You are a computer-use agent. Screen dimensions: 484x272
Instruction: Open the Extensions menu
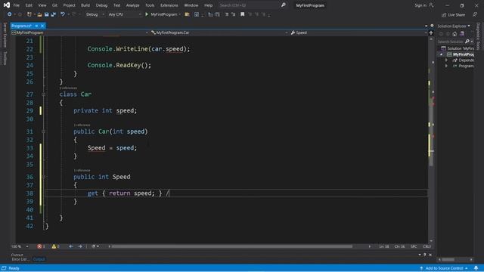click(169, 5)
